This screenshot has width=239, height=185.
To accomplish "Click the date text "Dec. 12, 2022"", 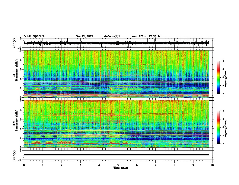I will (84, 36).
